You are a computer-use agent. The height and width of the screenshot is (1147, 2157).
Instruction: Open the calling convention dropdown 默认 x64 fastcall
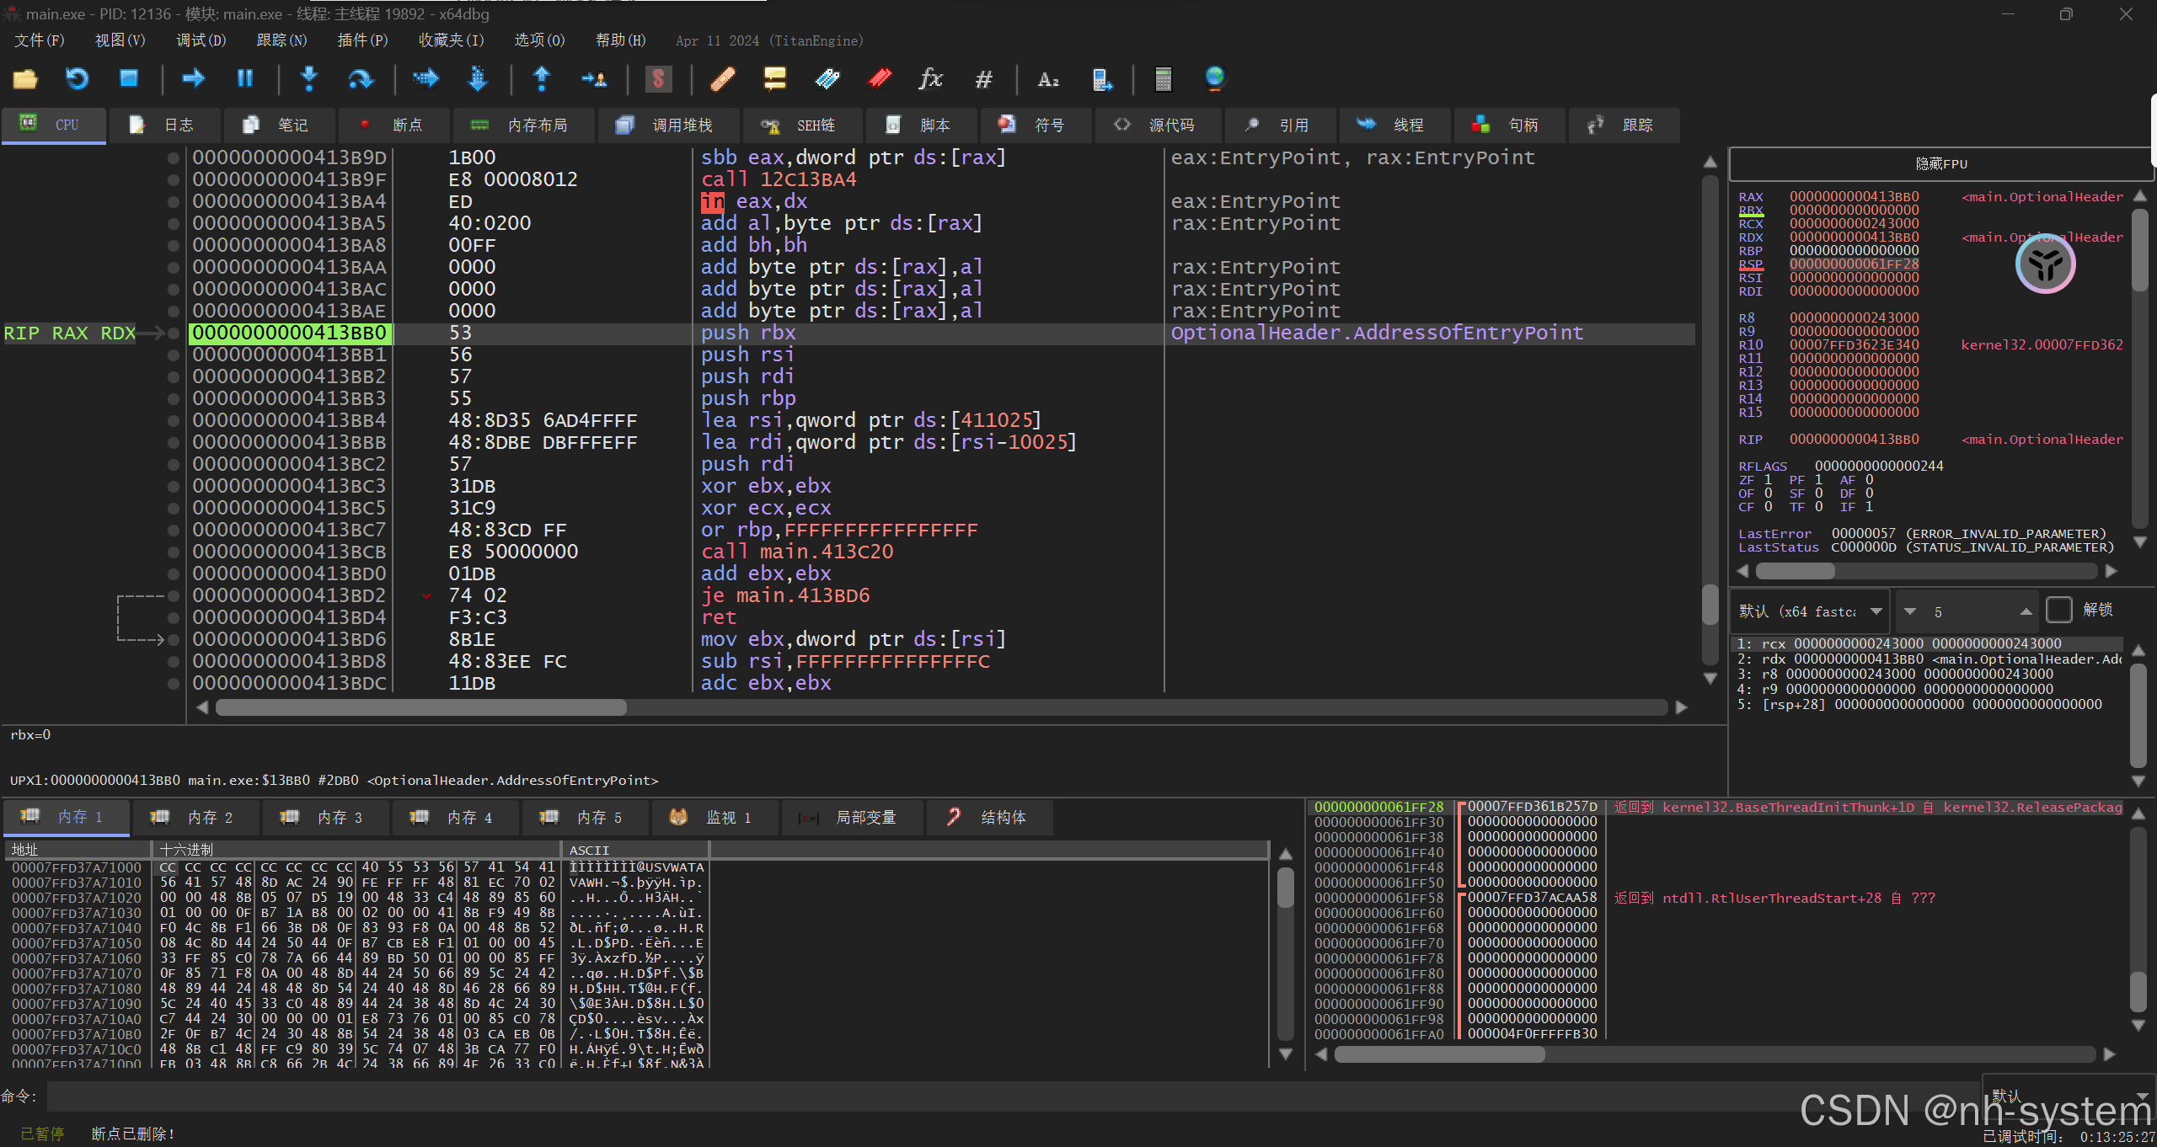1809,611
